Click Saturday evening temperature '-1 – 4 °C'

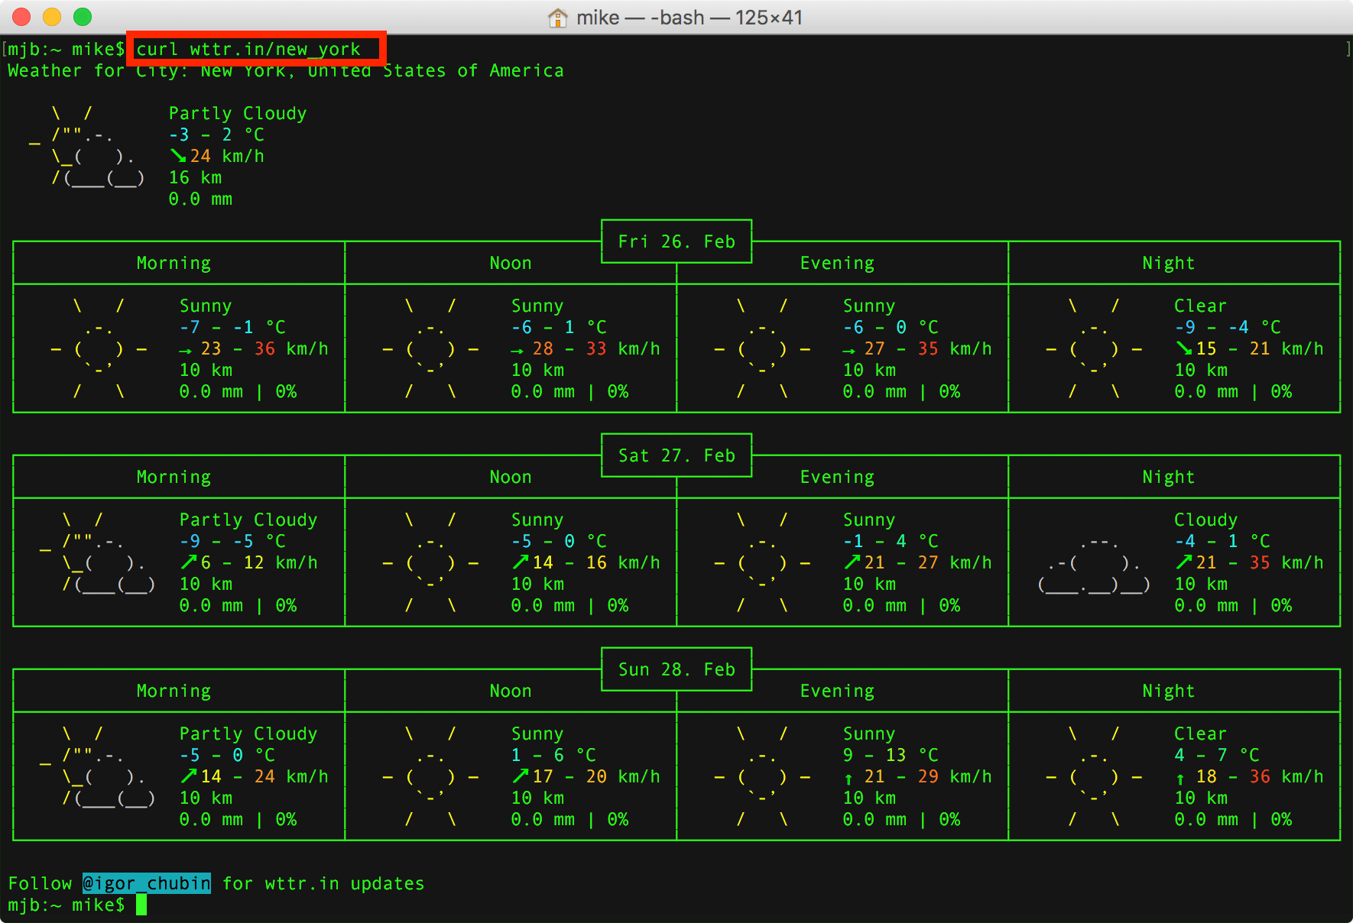[x=891, y=542]
